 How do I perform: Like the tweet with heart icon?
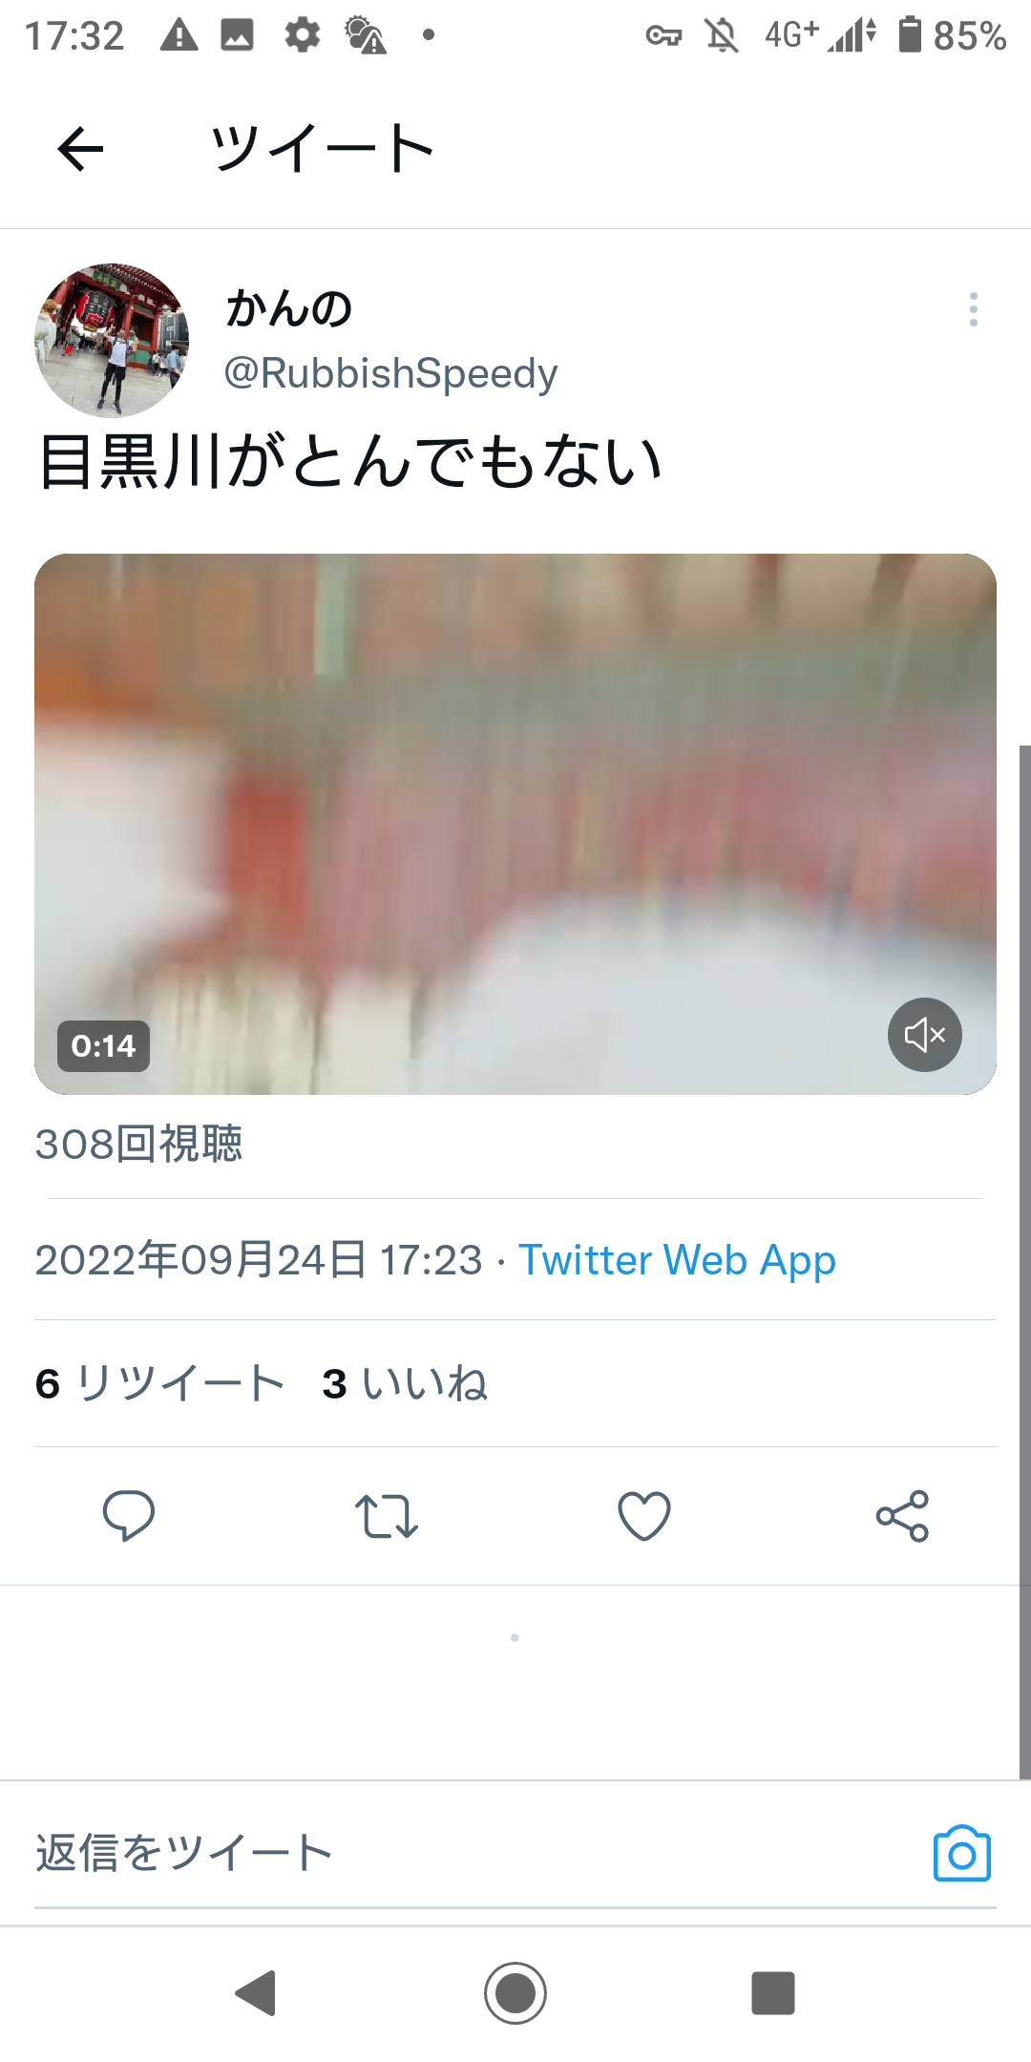click(644, 1516)
